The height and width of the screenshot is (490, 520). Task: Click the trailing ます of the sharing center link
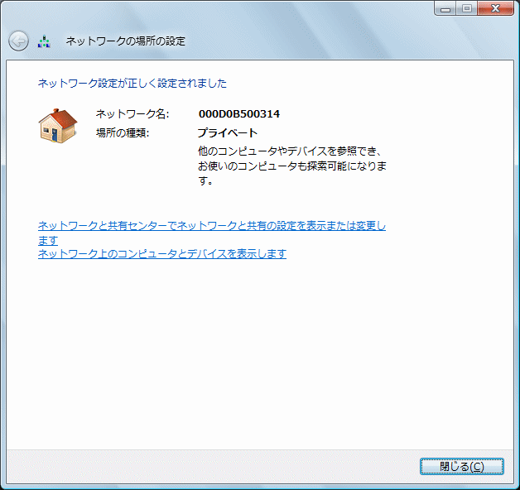pyautogui.click(x=48, y=240)
